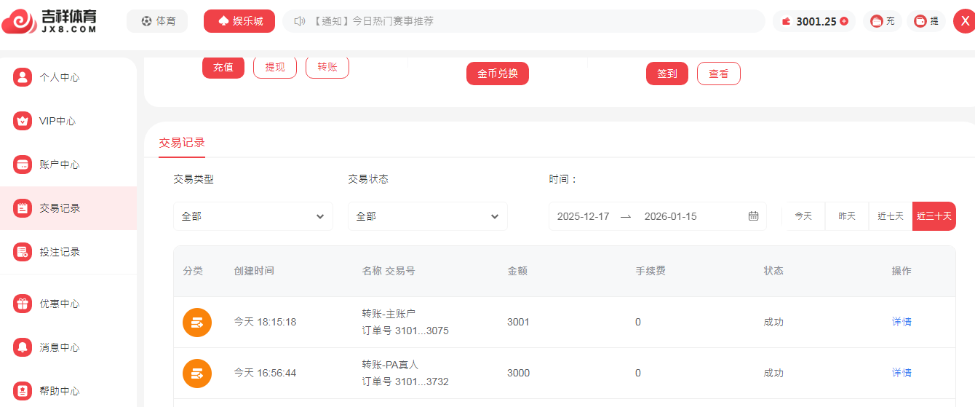The height and width of the screenshot is (407, 975).
Task: Open 优惠中心 in the sidebar
Action: pyautogui.click(x=68, y=304)
